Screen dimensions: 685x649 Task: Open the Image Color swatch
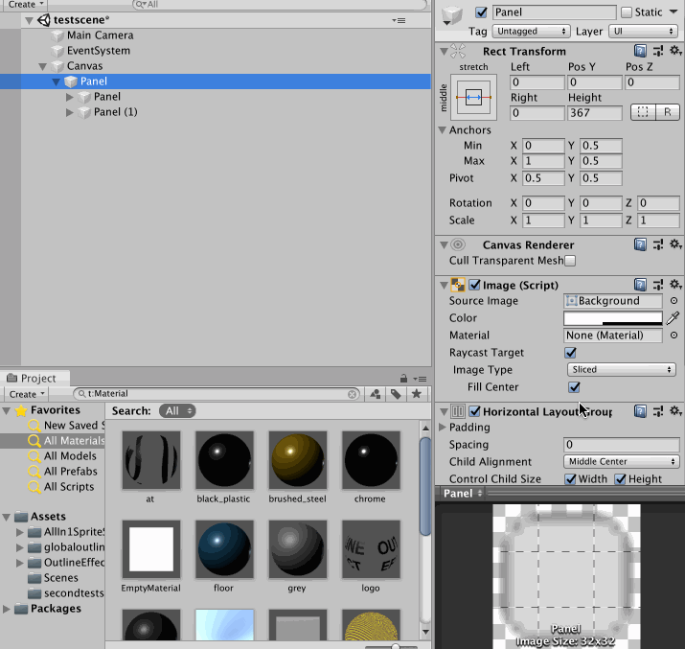612,318
